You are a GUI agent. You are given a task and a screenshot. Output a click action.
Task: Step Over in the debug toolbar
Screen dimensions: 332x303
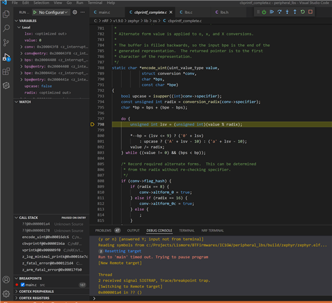tap(280, 12)
